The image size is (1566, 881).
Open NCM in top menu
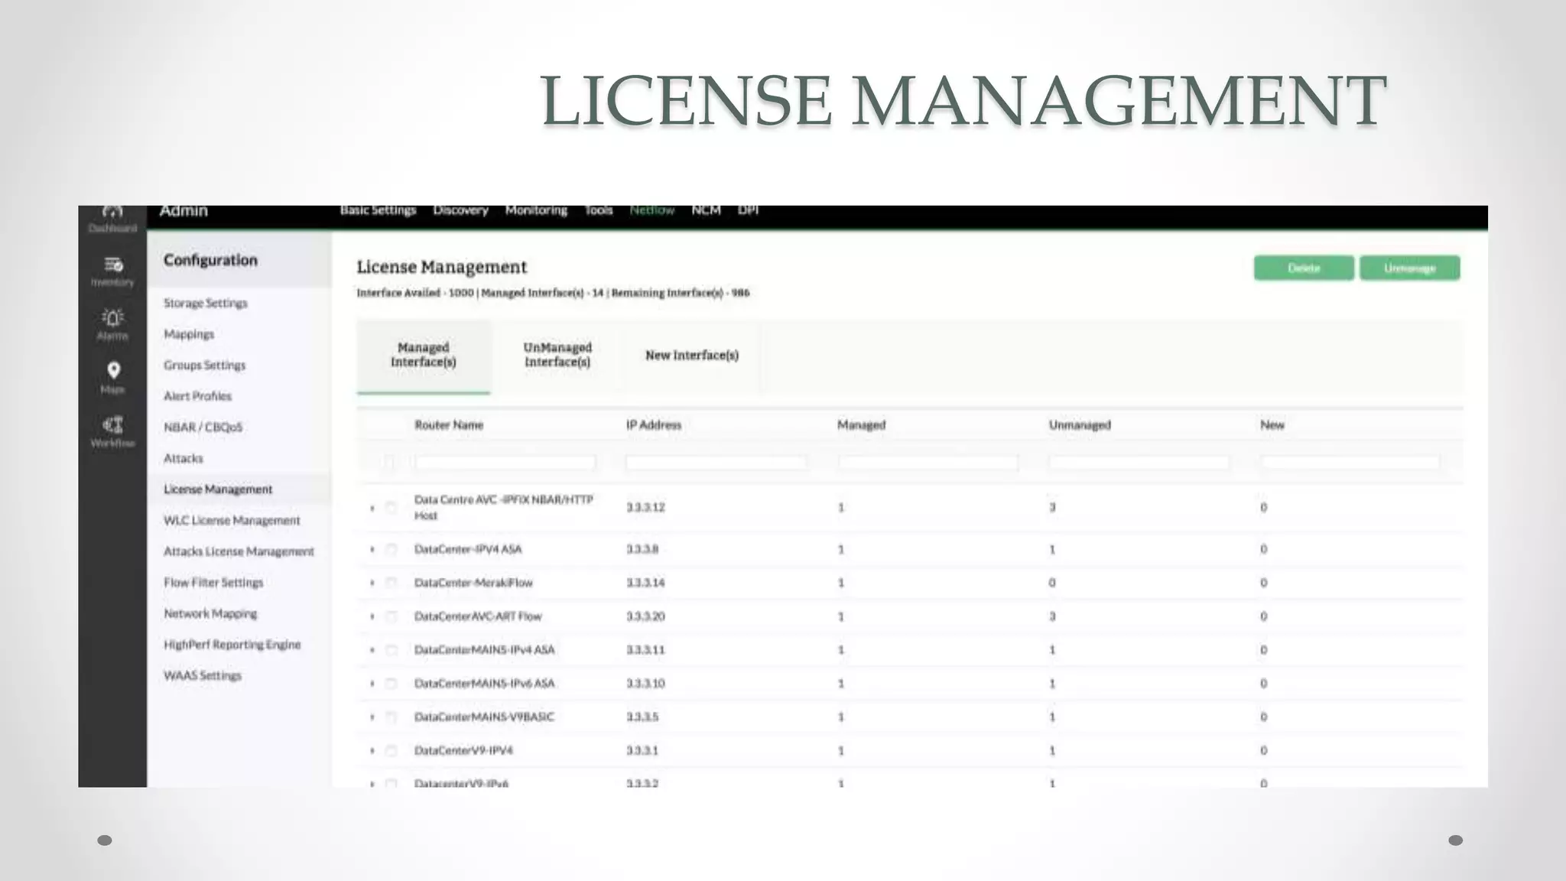click(706, 210)
